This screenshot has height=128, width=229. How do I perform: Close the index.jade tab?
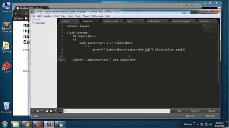(97, 21)
